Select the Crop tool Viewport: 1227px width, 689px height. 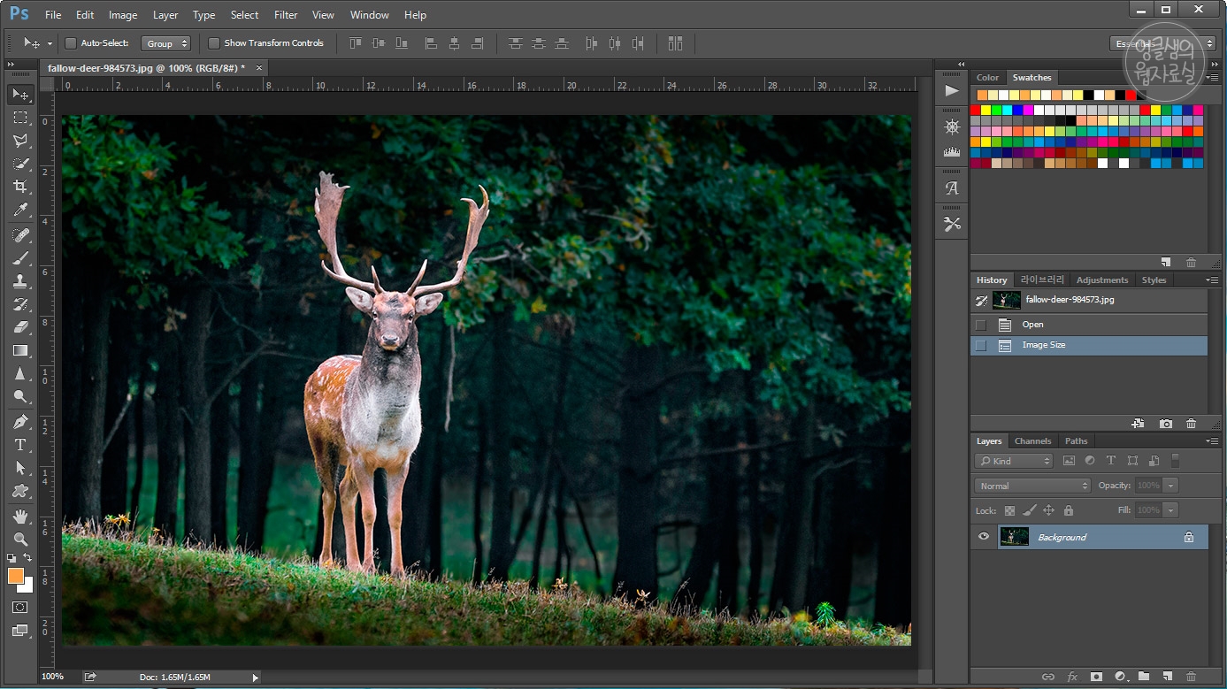click(19, 187)
